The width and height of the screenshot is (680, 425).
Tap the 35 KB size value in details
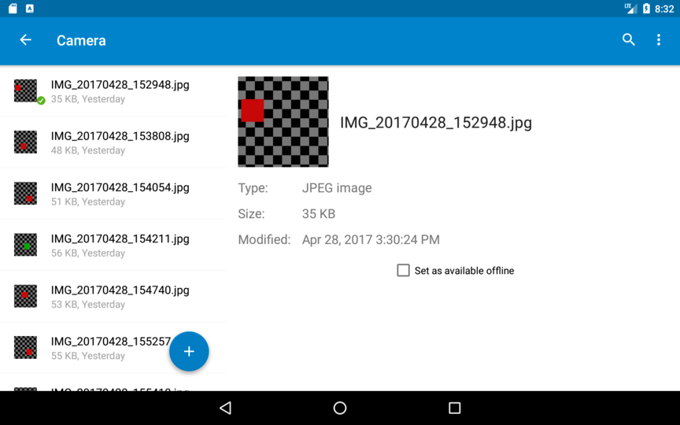coord(319,214)
